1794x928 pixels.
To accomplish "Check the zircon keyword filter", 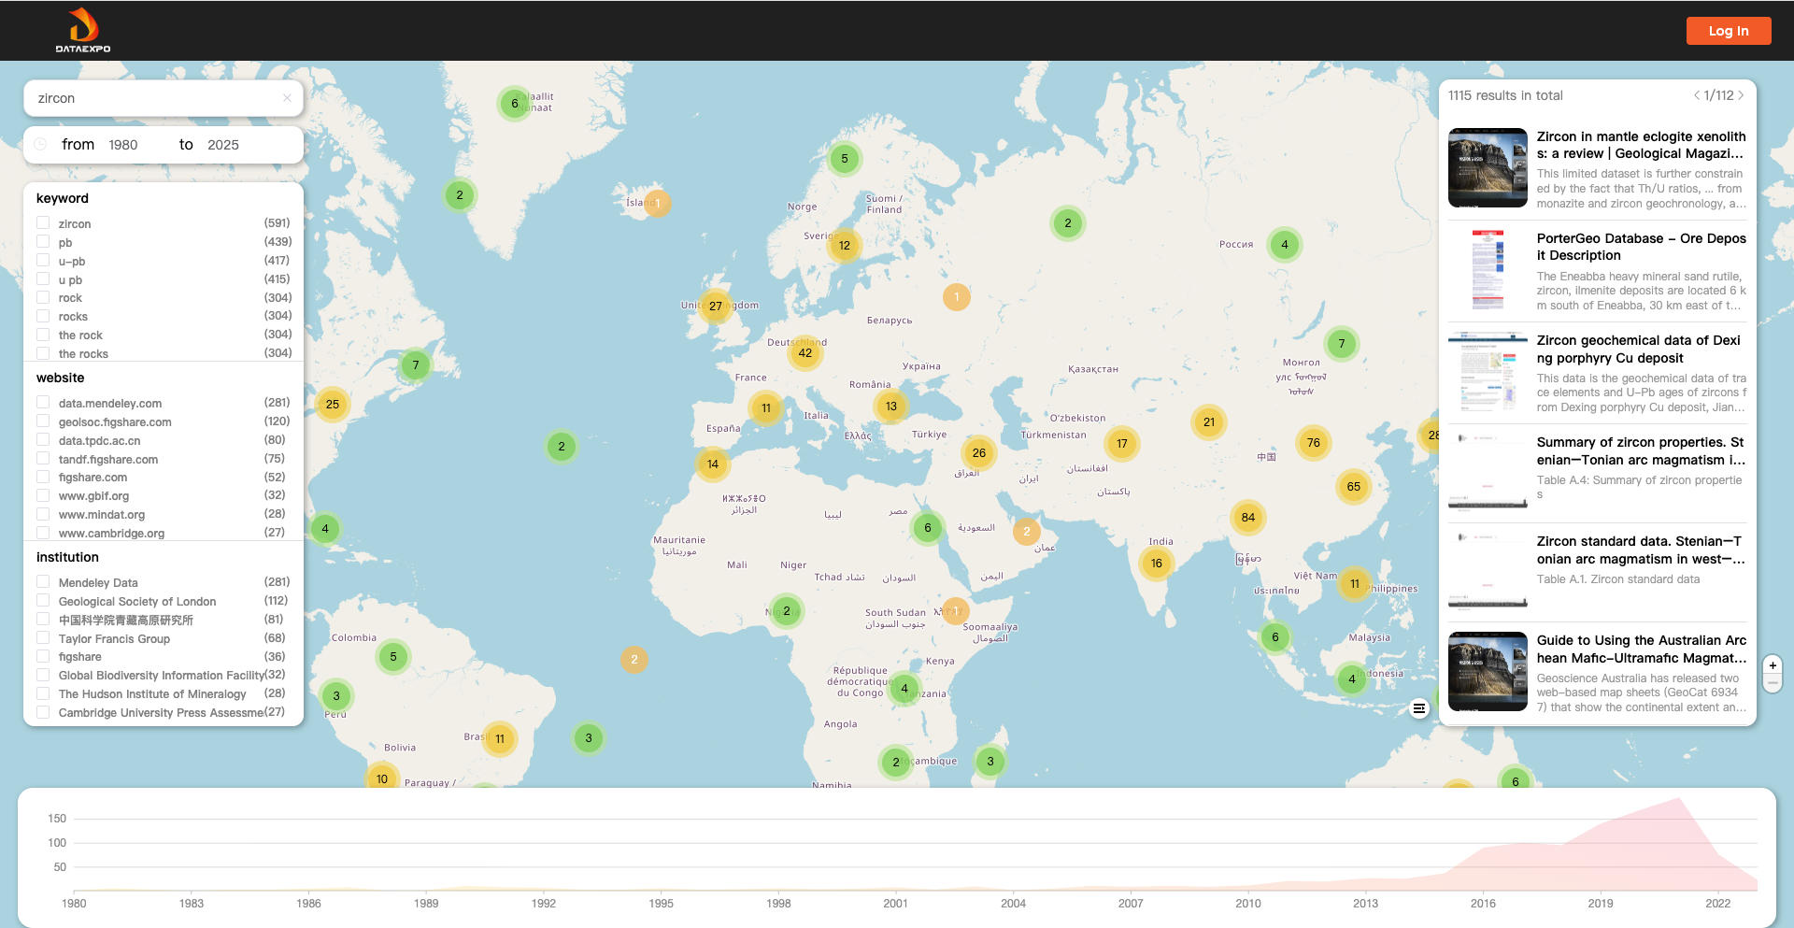I will click(x=43, y=223).
